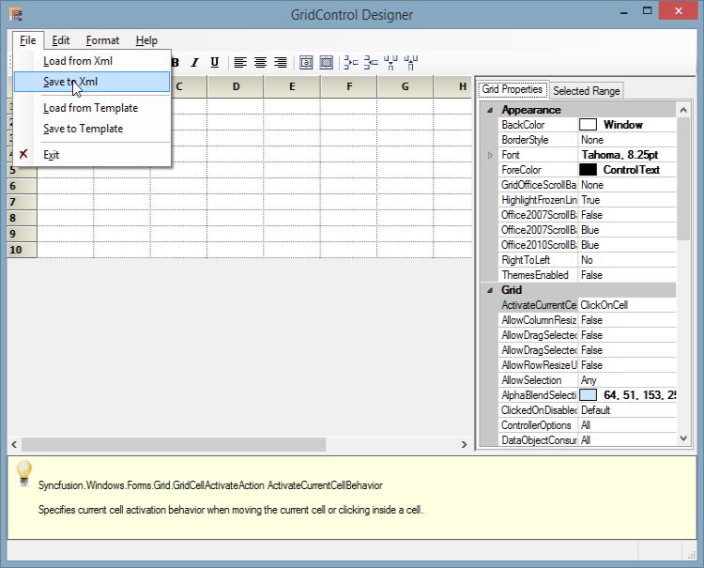
Task: Click the BackColor white swatch
Action: pos(588,125)
